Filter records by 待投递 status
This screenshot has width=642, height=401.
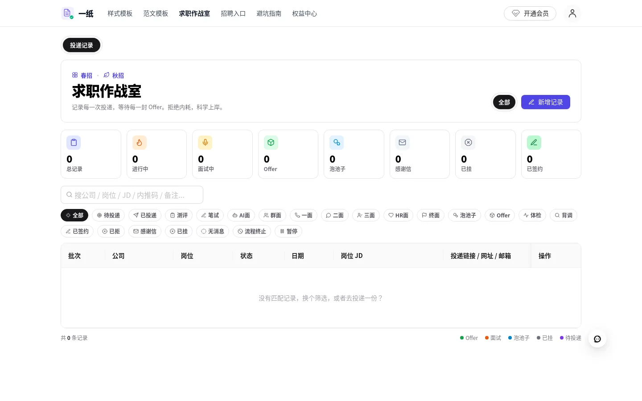click(x=108, y=215)
